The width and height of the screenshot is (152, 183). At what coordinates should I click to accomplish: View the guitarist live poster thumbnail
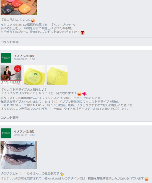(11, 75)
